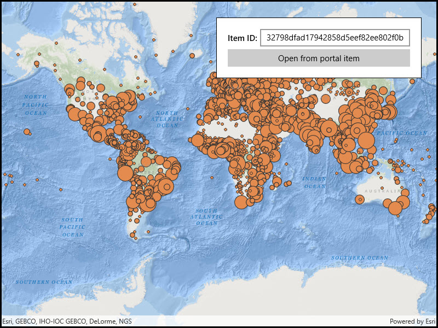
Task: Click the Powered by Esri text
Action: [412, 321]
